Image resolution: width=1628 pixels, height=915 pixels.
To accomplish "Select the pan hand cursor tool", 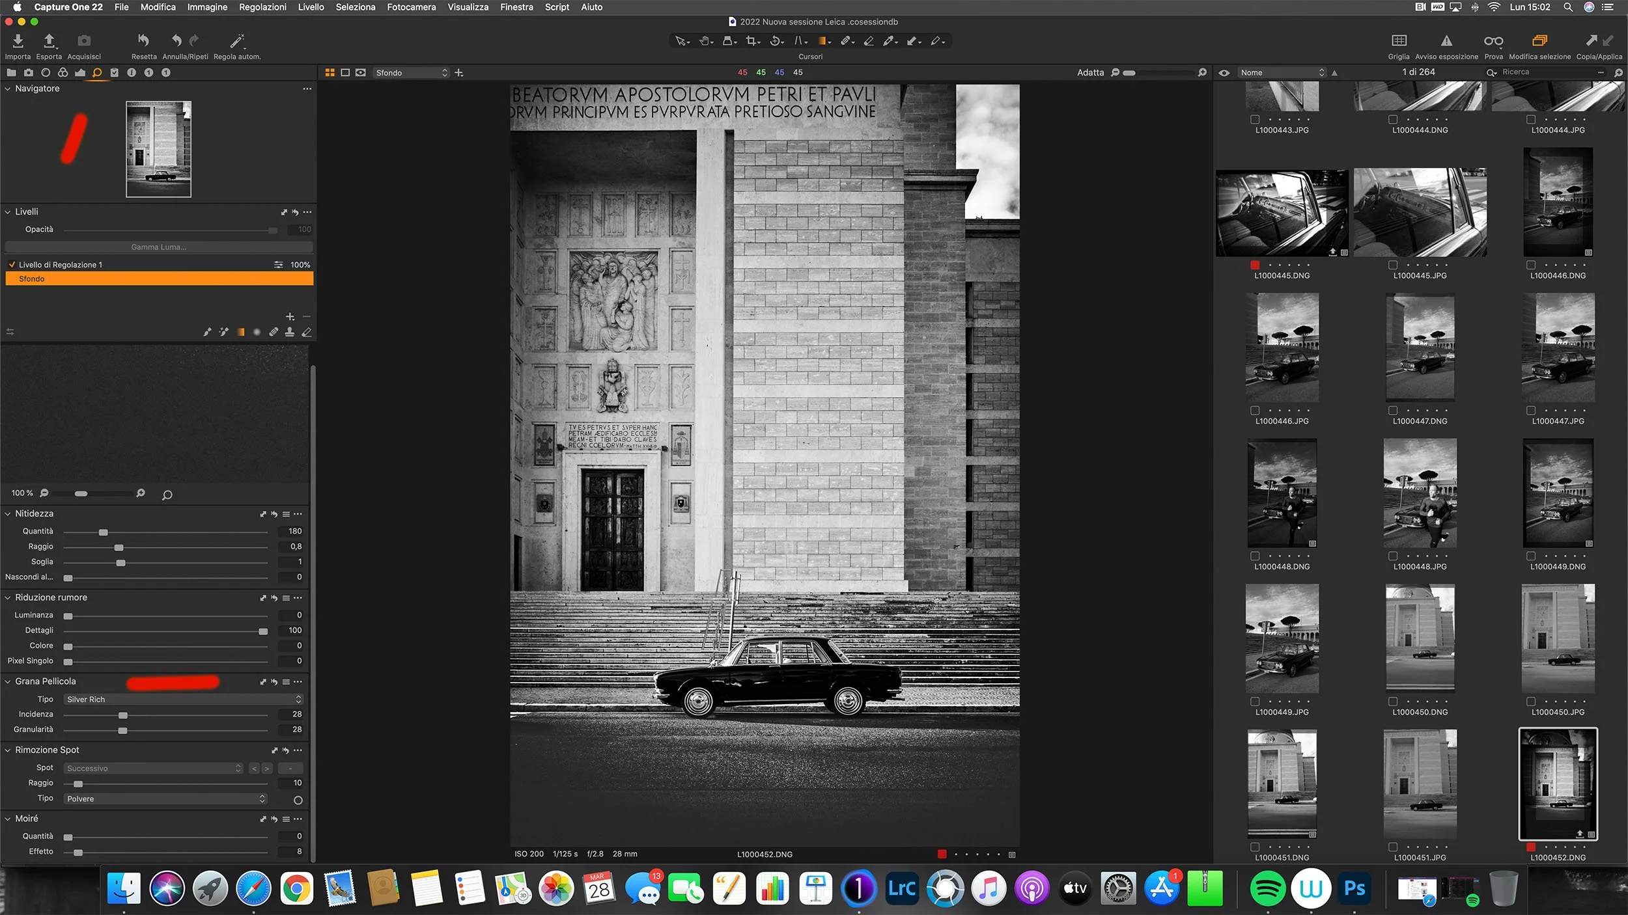I will 705,41.
